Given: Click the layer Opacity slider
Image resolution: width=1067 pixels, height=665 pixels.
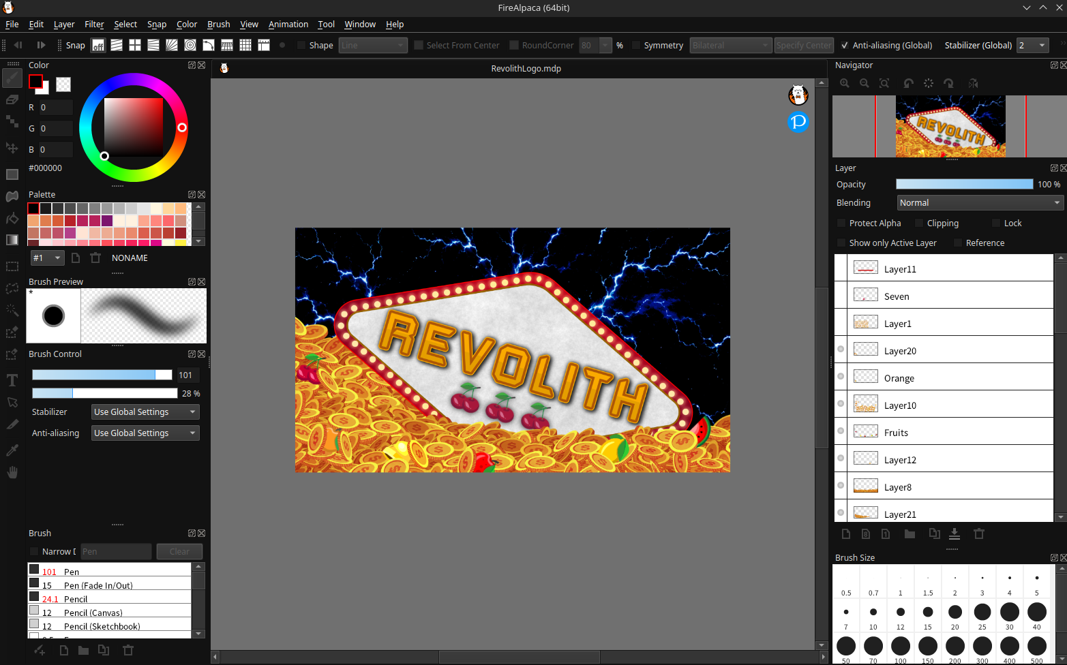Looking at the screenshot, I should point(964,184).
